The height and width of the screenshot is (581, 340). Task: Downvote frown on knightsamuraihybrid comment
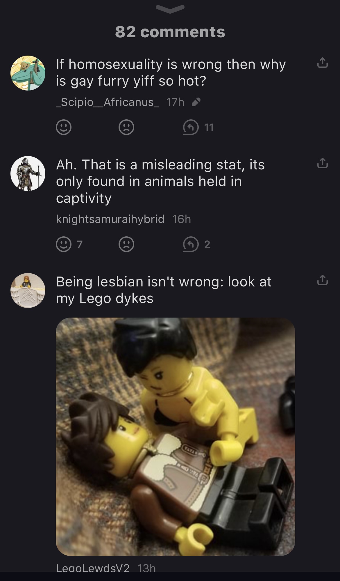pos(126,244)
